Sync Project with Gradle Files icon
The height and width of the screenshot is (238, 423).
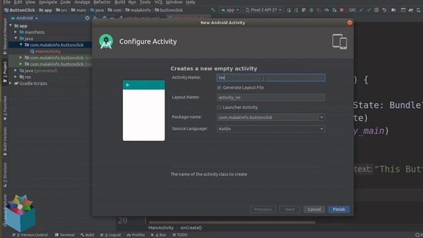pos(410,10)
